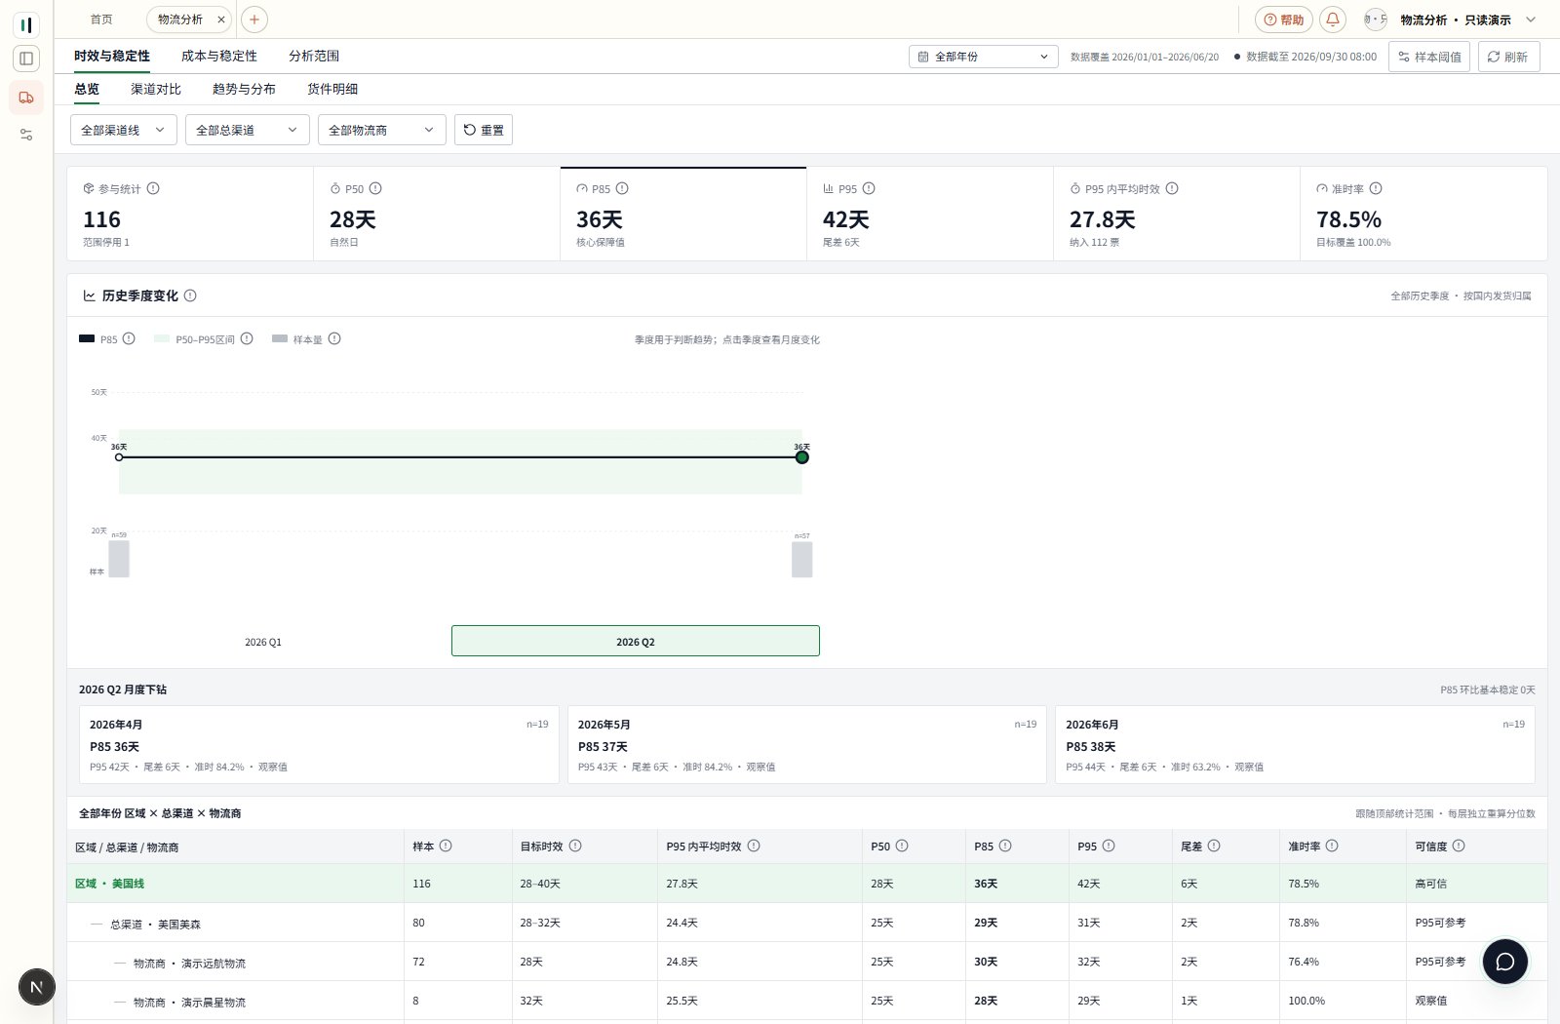Image resolution: width=1560 pixels, height=1024 pixels.
Task: Click the round N avatar icon
Action: [x=37, y=987]
